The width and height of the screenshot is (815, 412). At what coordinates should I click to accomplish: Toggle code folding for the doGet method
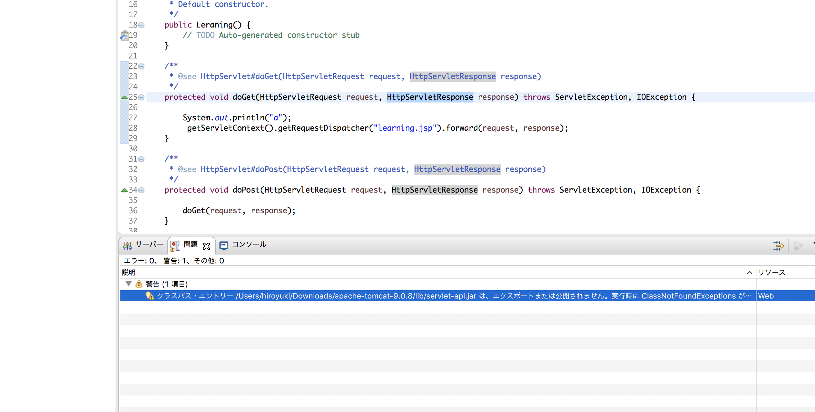(x=142, y=97)
